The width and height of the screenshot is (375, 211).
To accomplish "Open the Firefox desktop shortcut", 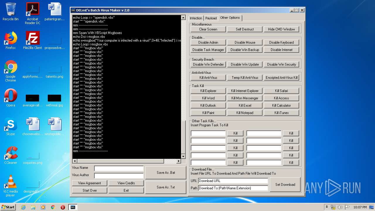I will (11, 40).
